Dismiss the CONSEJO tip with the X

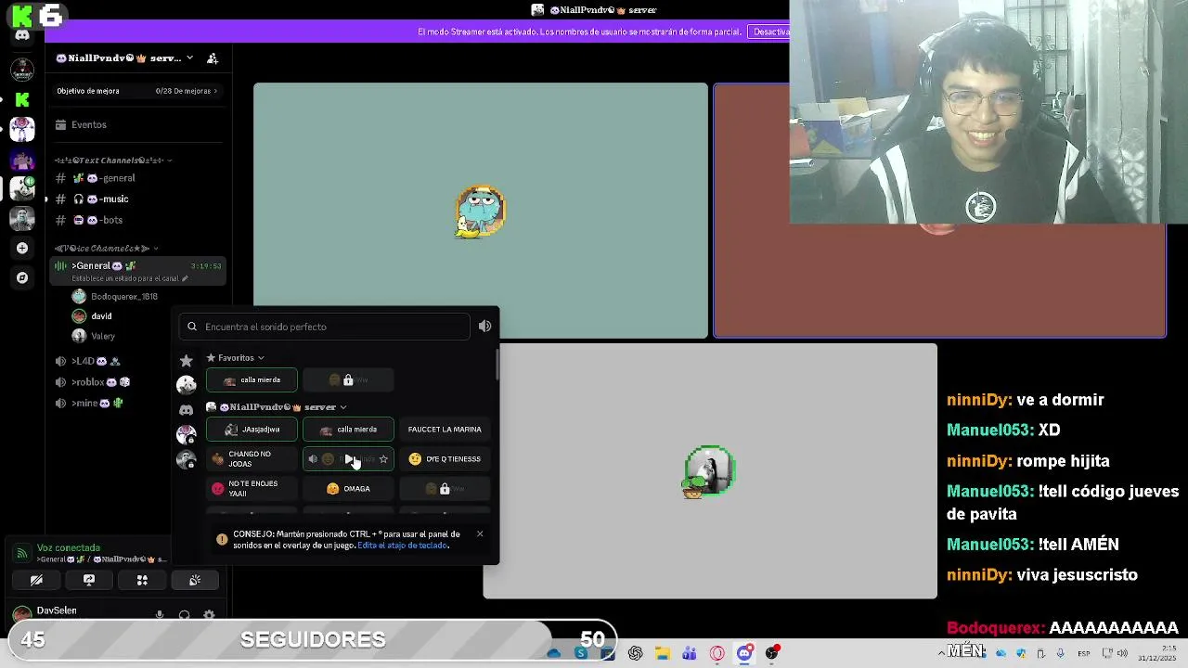coord(480,533)
